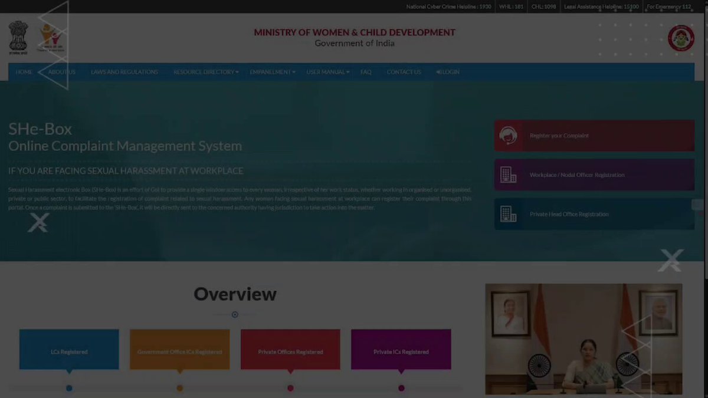Click the round SHe-Box logo in header
The width and height of the screenshot is (708, 398).
681,38
